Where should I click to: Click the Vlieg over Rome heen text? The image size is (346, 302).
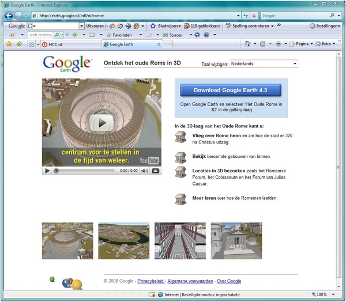[216, 135]
